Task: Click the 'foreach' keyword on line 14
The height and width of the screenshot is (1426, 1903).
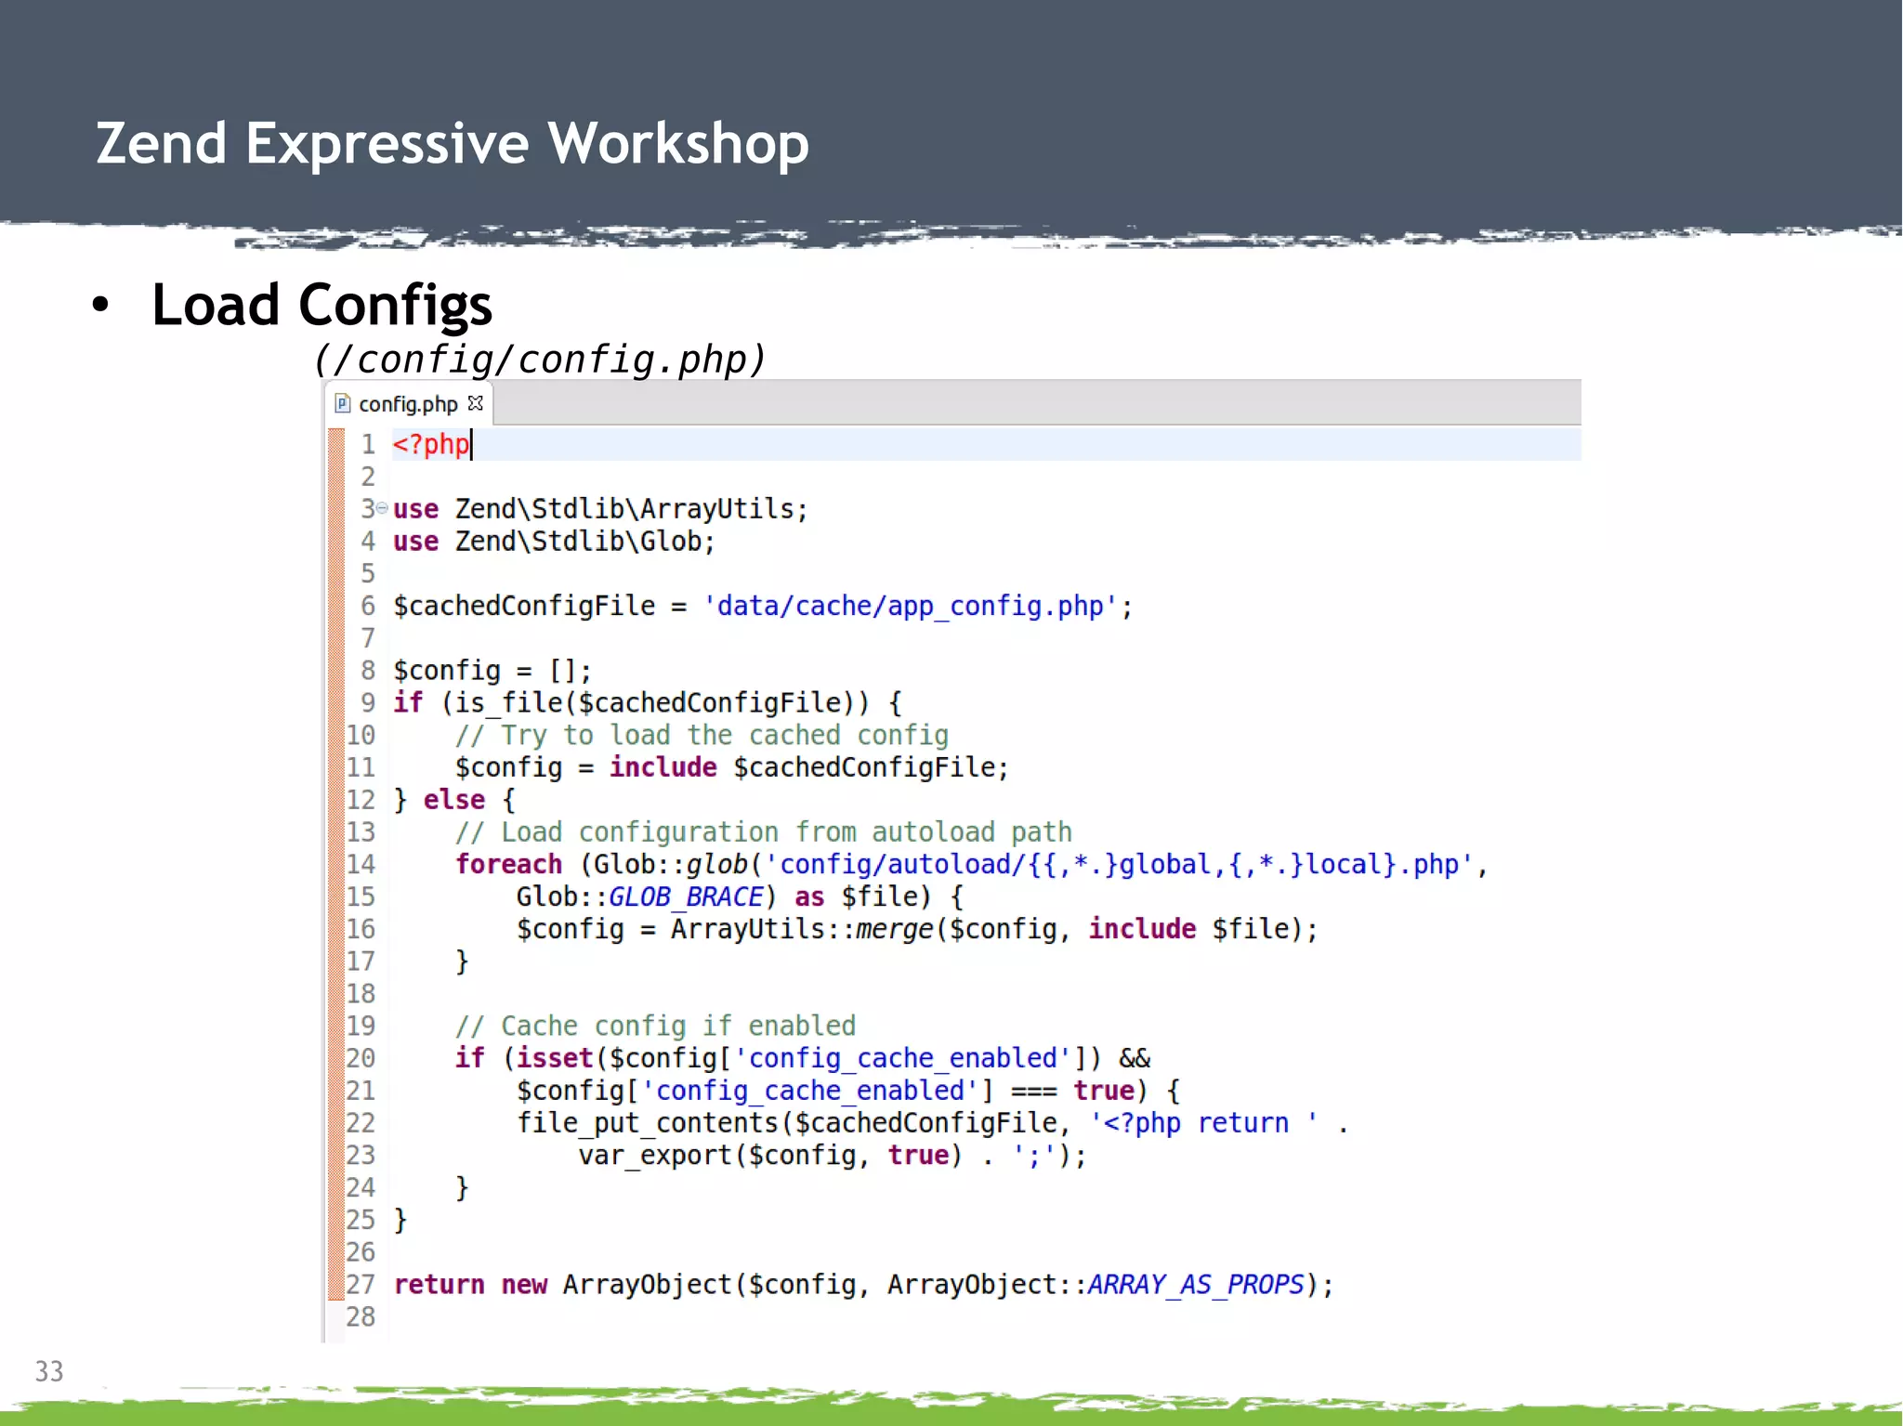Action: [x=508, y=864]
